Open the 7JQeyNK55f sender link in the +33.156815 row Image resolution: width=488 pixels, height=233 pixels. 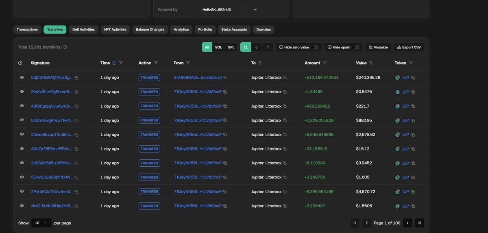[x=198, y=149]
